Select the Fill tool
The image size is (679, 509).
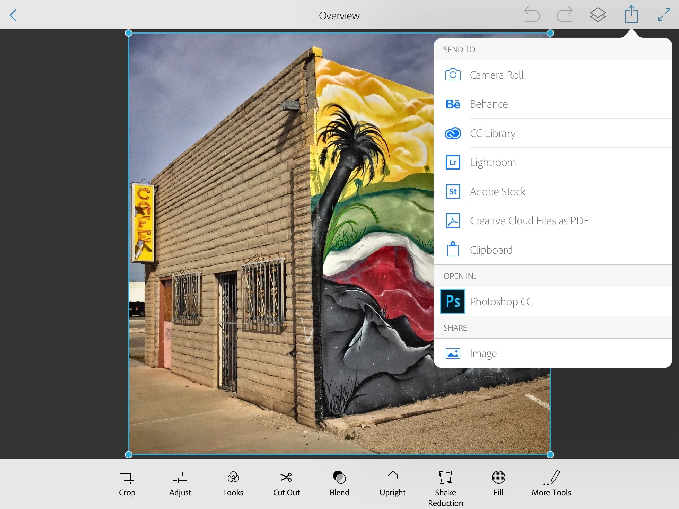point(498,483)
